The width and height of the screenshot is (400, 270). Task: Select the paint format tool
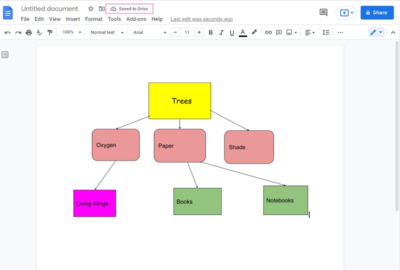[x=50, y=32]
